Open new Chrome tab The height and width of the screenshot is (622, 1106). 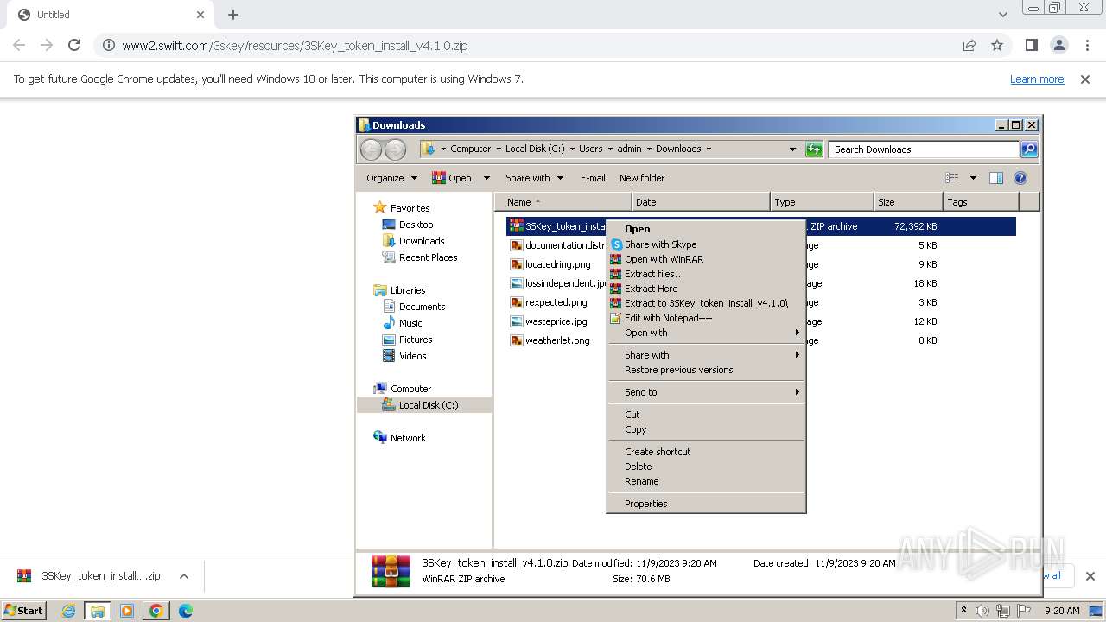233,15
